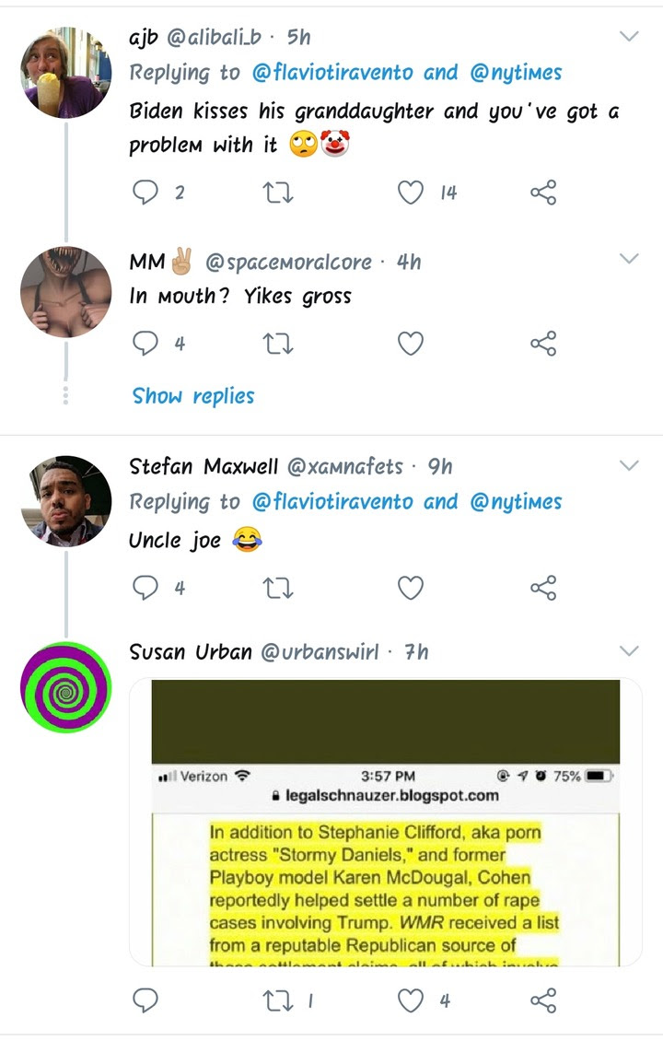
Task: Open Stefan Maxwell's profile picture
Action: pyautogui.click(x=65, y=500)
